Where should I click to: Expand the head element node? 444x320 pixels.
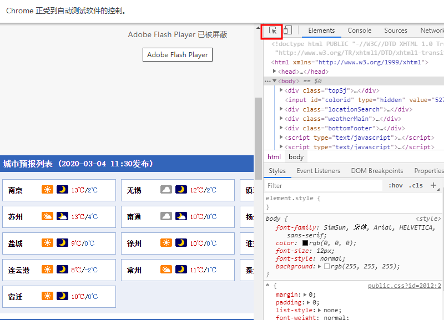tap(274, 72)
